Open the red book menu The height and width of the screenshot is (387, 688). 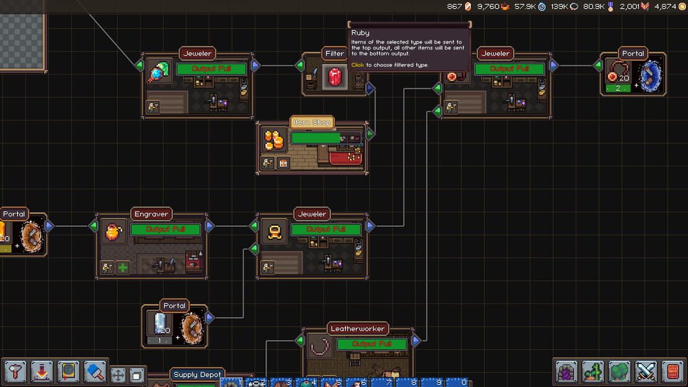tap(673, 372)
